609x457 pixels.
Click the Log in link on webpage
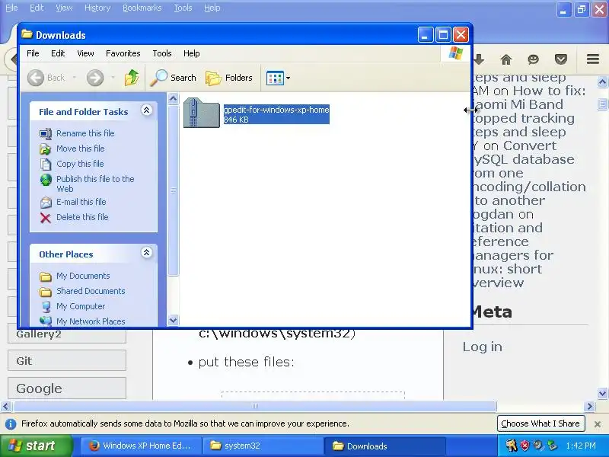click(483, 347)
